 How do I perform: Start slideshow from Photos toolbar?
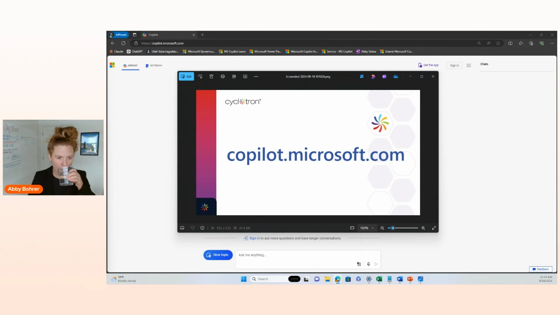coord(245,76)
